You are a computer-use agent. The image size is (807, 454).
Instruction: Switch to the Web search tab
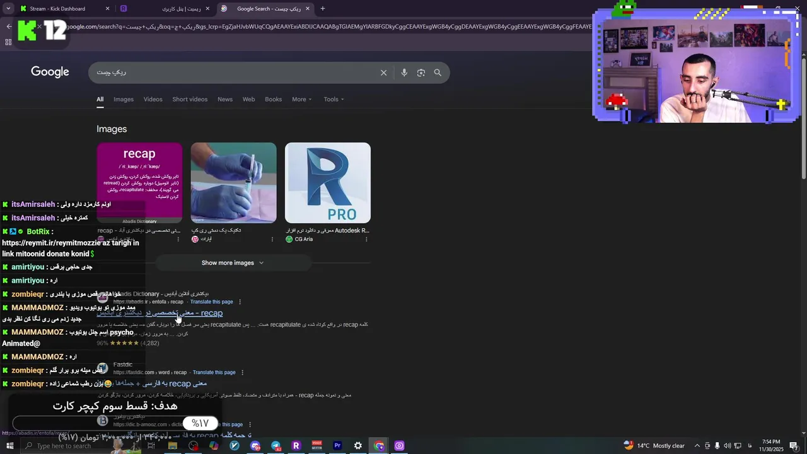click(249, 99)
